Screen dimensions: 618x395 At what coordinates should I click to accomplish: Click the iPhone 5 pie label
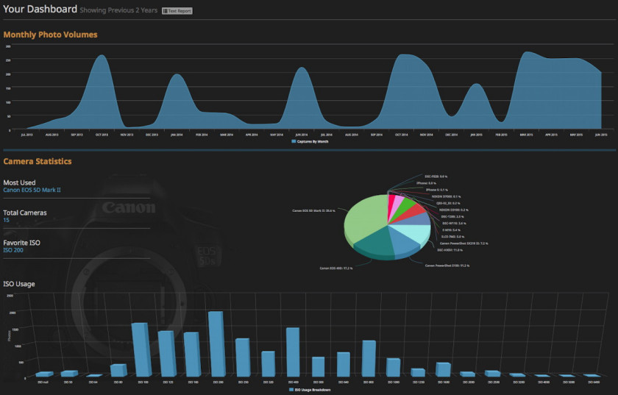(437, 190)
